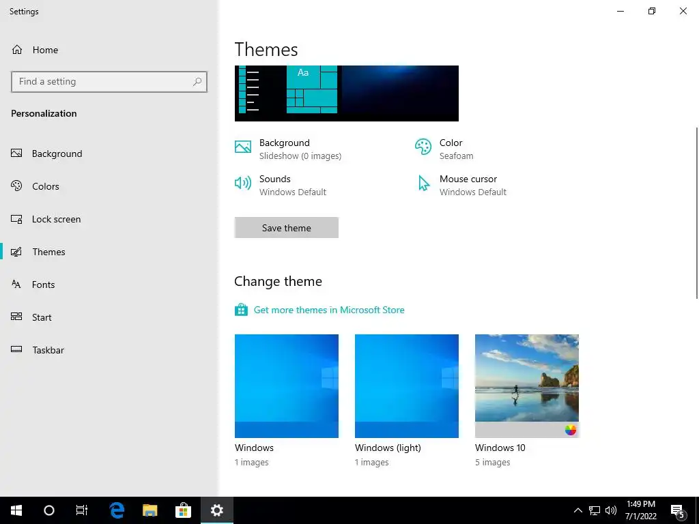Image resolution: width=699 pixels, height=524 pixels.
Task: Open the Colors settings page
Action: pyautogui.click(x=109, y=186)
